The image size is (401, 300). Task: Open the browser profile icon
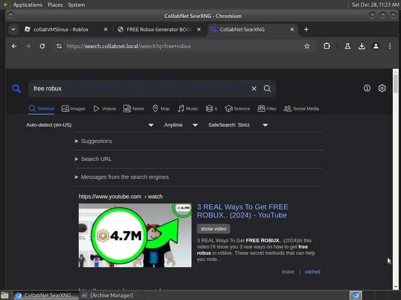pyautogui.click(x=376, y=46)
